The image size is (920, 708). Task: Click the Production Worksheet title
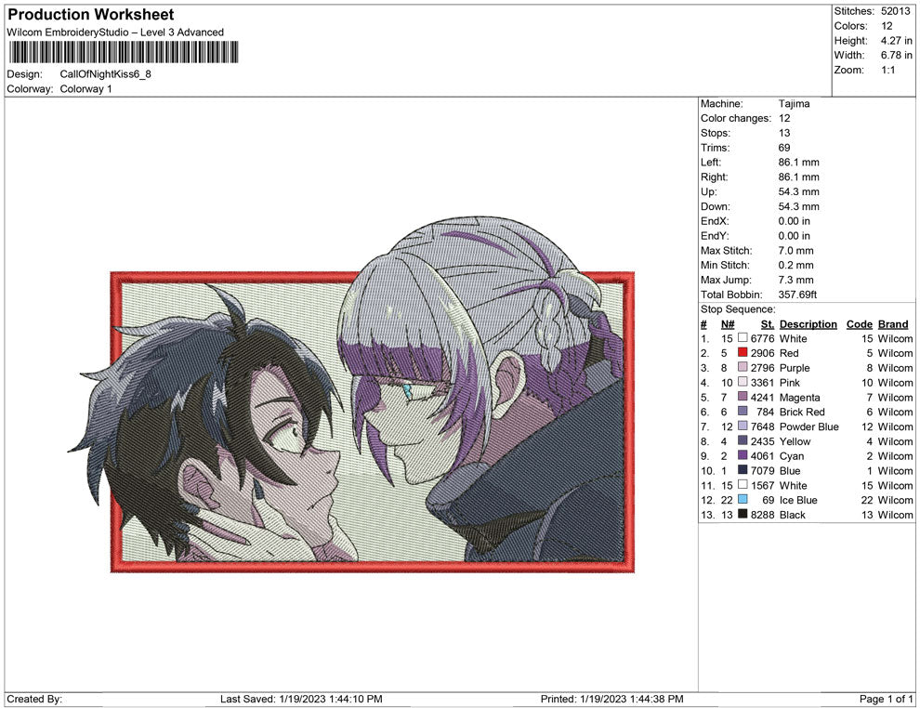pos(91,14)
